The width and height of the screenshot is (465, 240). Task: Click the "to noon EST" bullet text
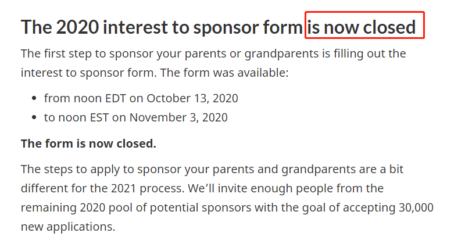point(85,117)
